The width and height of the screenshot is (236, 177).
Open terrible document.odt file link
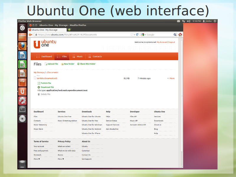point(47,78)
